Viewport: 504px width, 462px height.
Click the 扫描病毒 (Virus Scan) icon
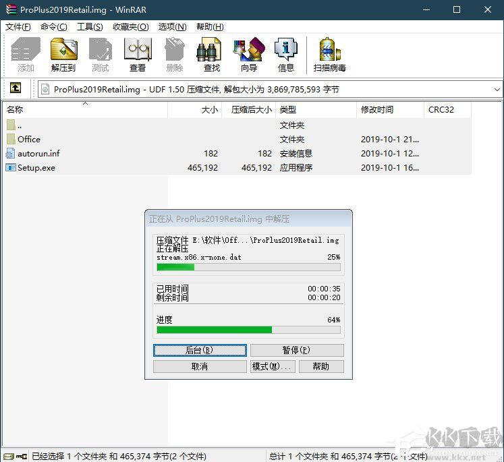[x=329, y=49]
